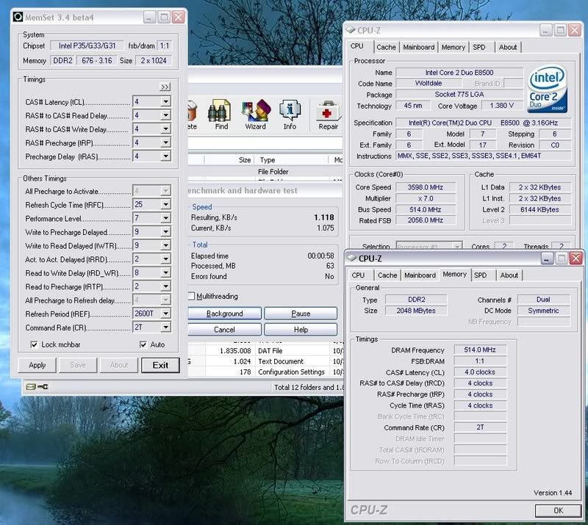The image size is (588, 525).
Task: Click the front CPU-Z window's title icon
Action: [351, 258]
